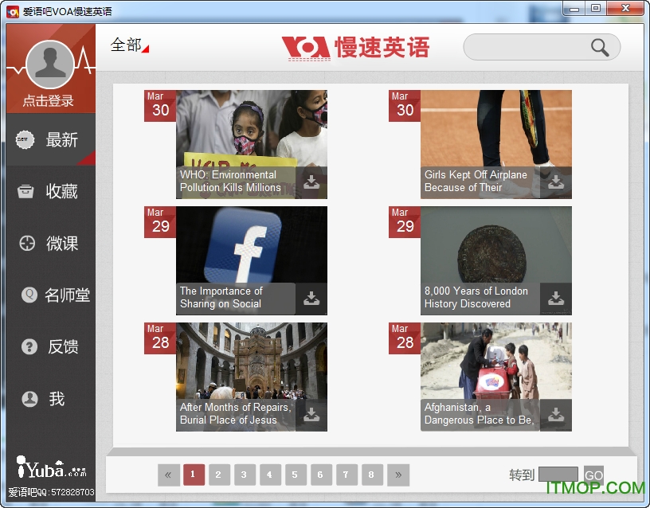Click the 点击登录 login text

click(x=48, y=100)
